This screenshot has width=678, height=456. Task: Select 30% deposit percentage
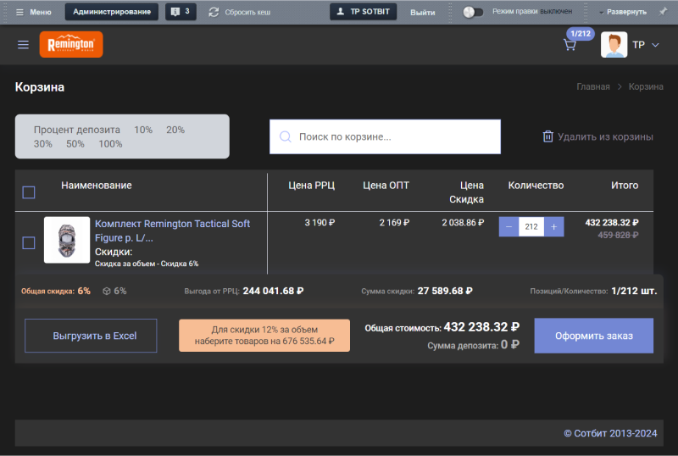coord(43,143)
